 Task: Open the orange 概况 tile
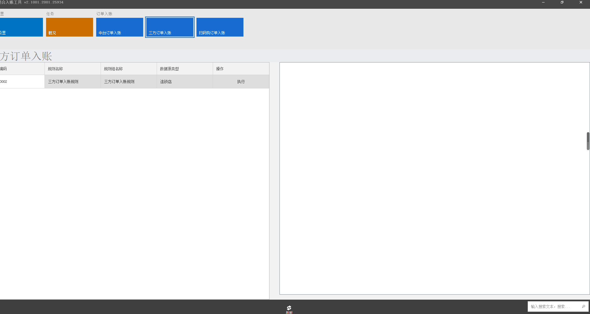69,27
